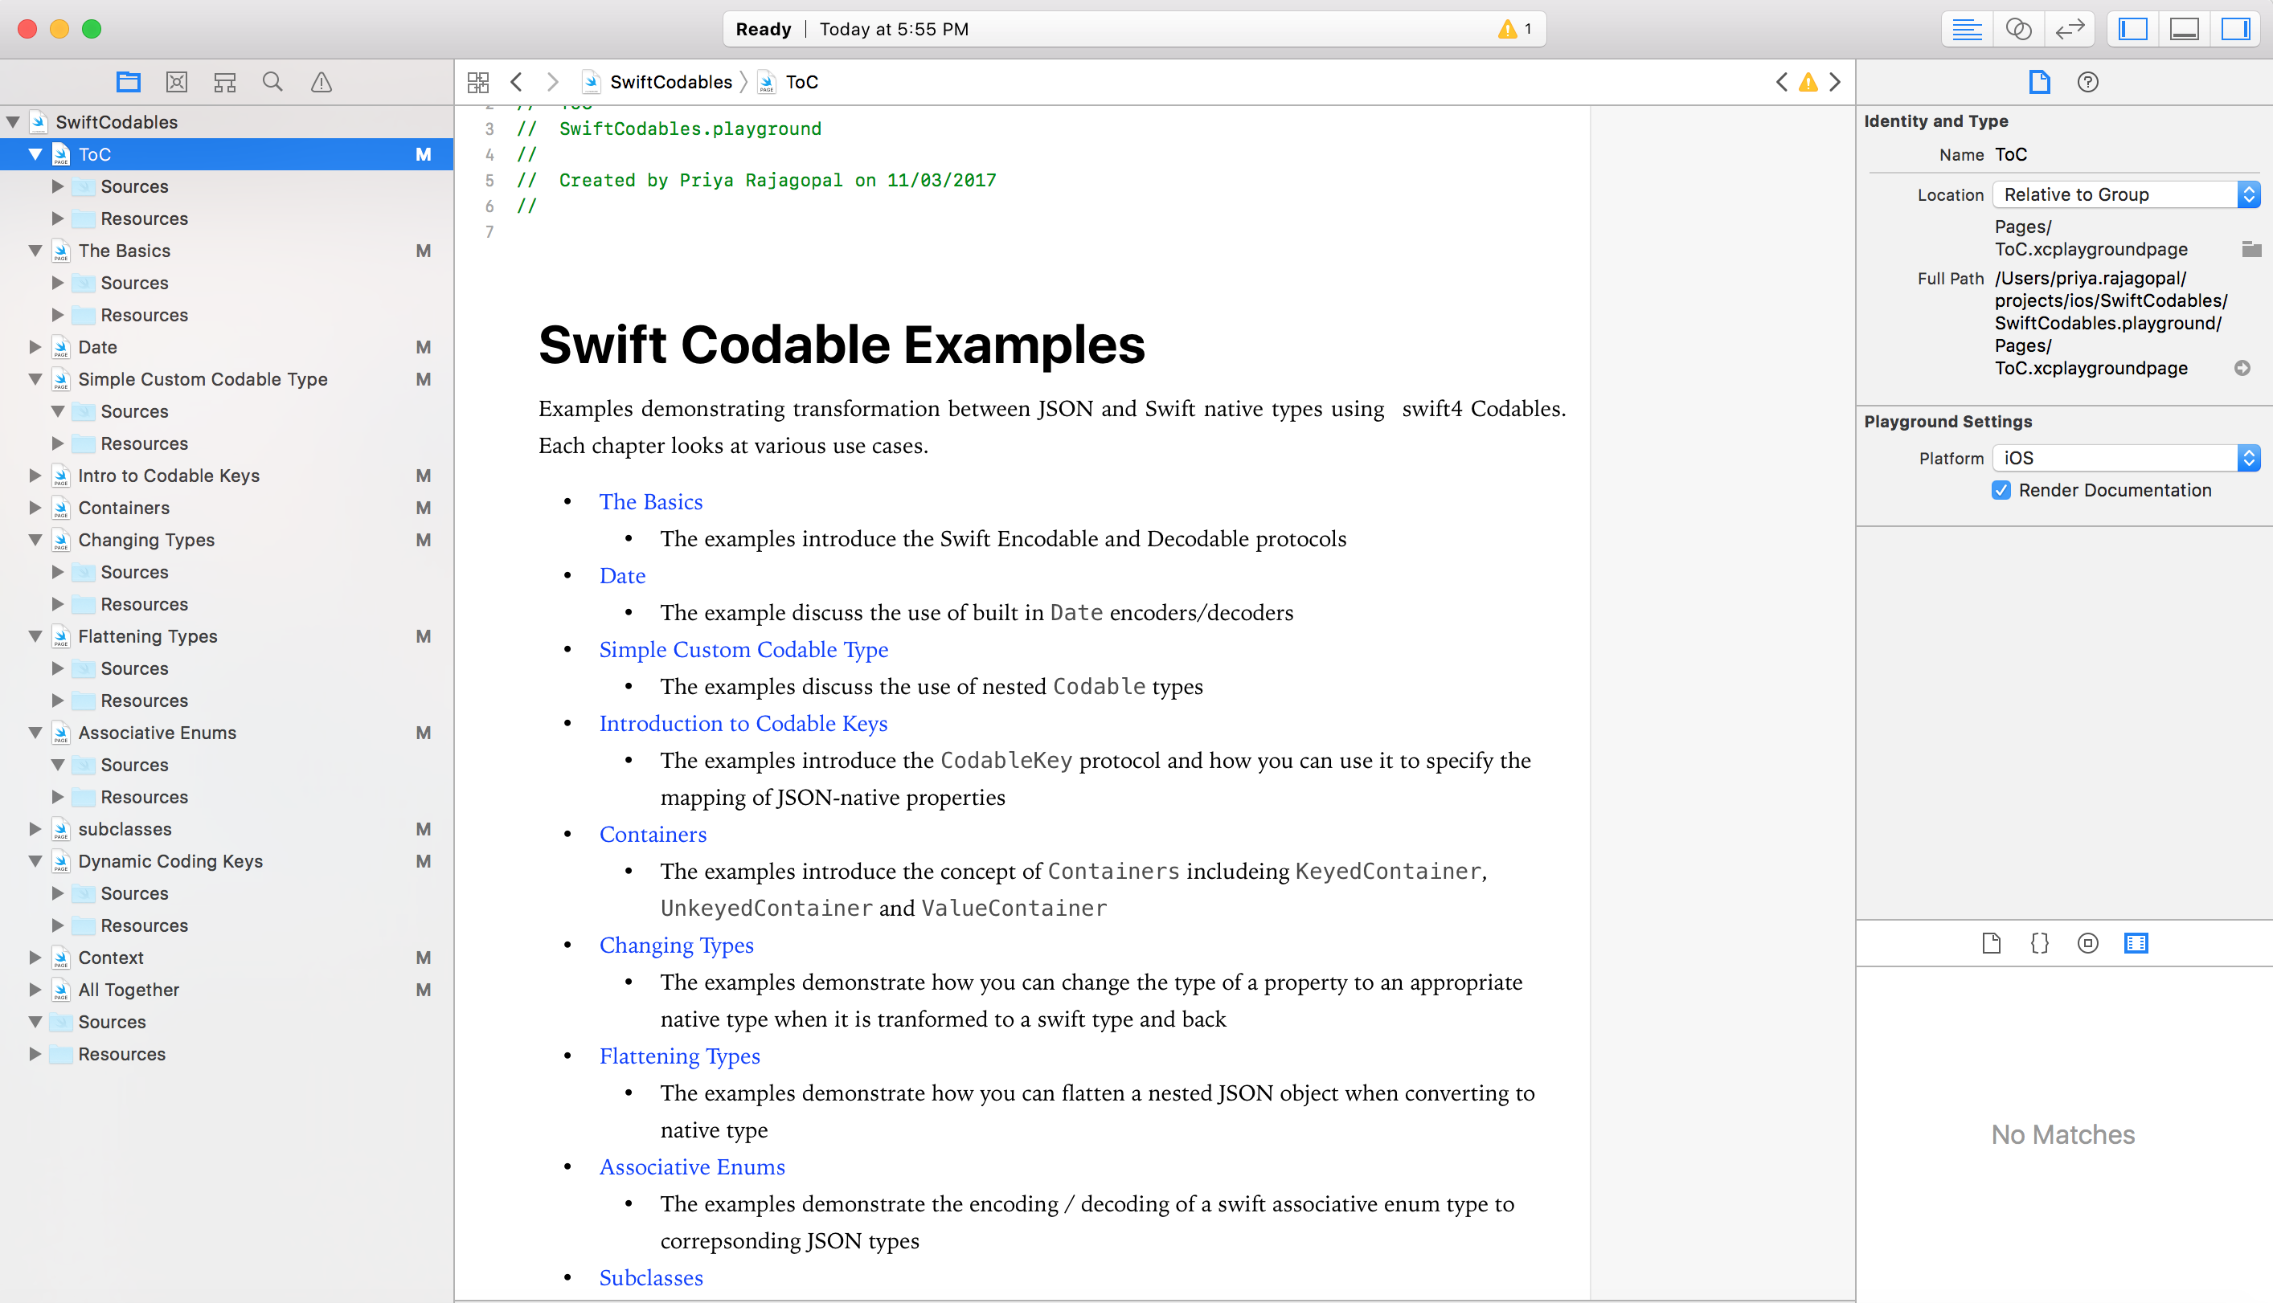The image size is (2273, 1303).
Task: Expand Intro to Codable Keys page
Action: (x=36, y=476)
